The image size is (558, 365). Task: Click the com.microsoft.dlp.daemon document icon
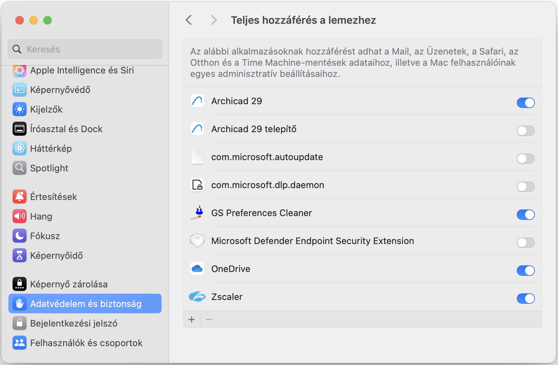(x=197, y=185)
